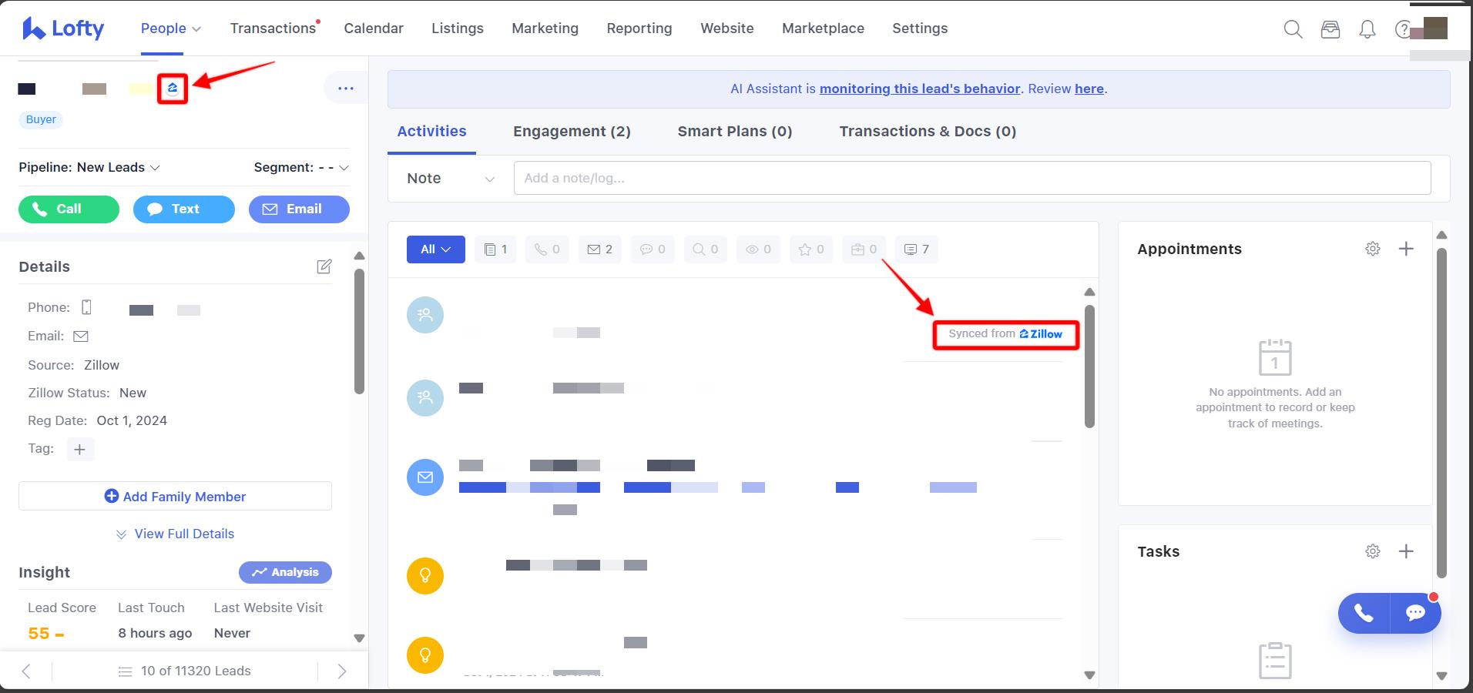Click the three-dot more options button
The image size is (1473, 693).
(346, 89)
